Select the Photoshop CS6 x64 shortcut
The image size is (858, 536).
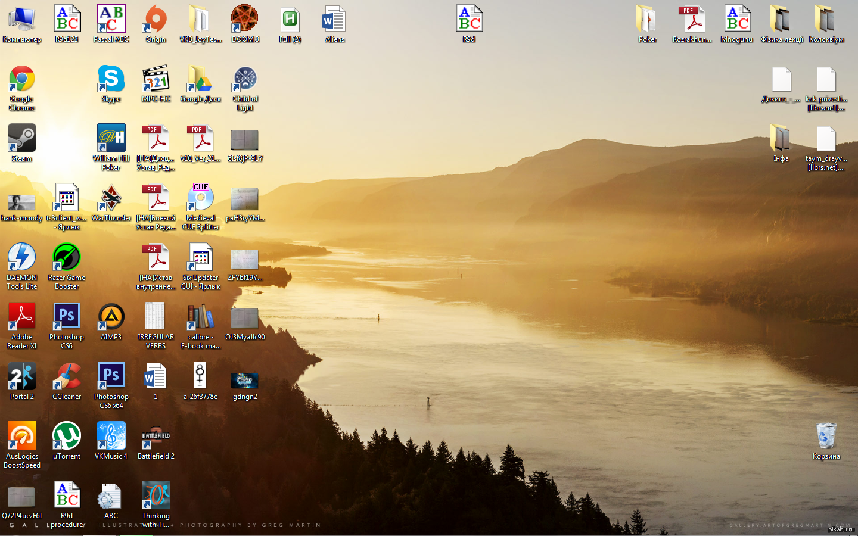111,377
